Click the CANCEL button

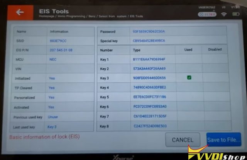point(183,140)
